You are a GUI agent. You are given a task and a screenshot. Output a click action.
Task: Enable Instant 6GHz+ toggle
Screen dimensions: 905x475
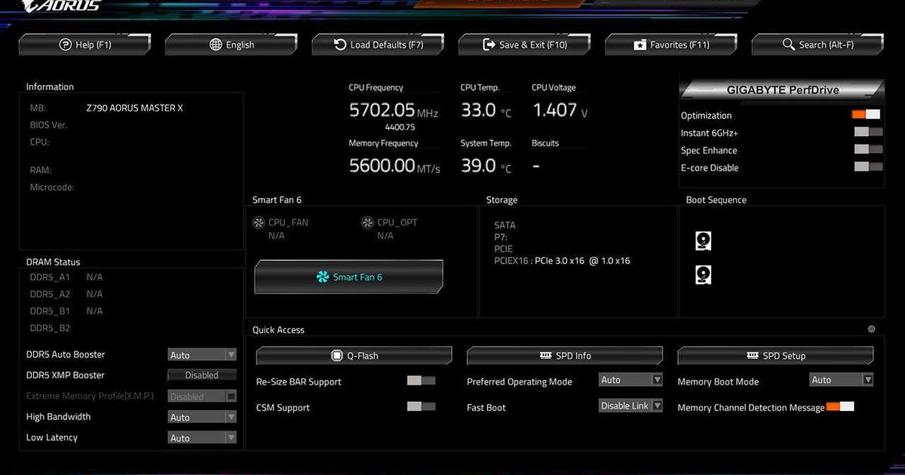[x=867, y=132]
